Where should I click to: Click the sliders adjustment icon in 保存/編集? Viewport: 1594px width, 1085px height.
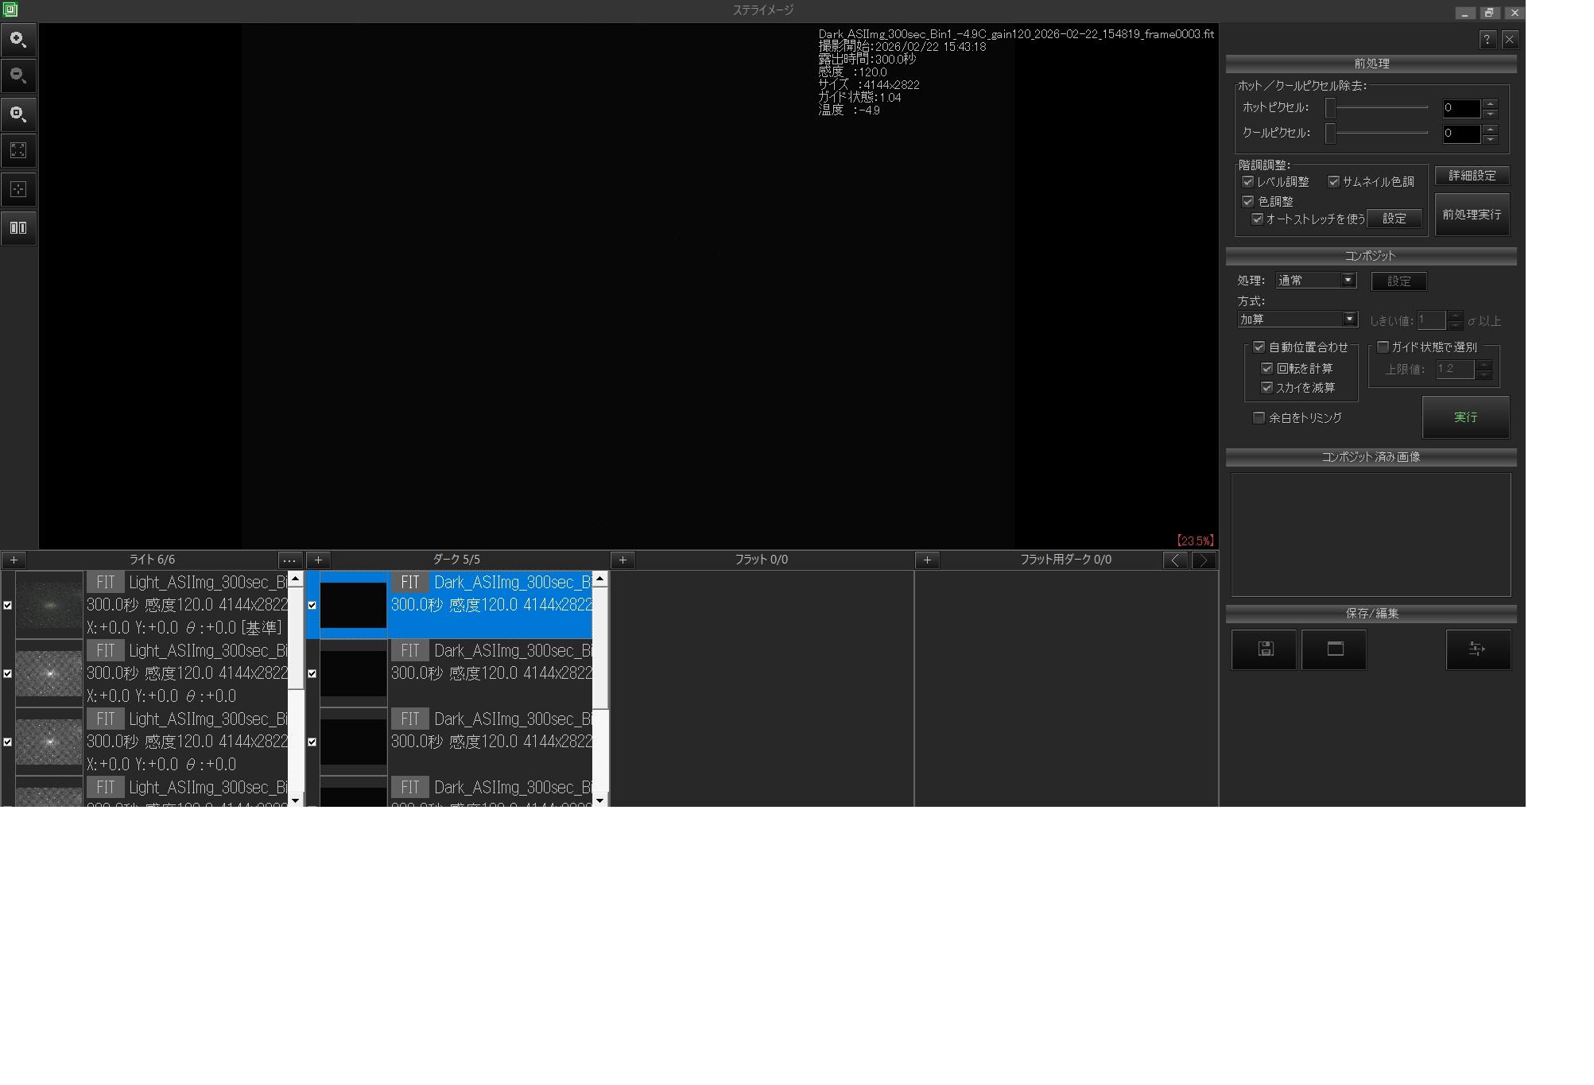(1477, 649)
